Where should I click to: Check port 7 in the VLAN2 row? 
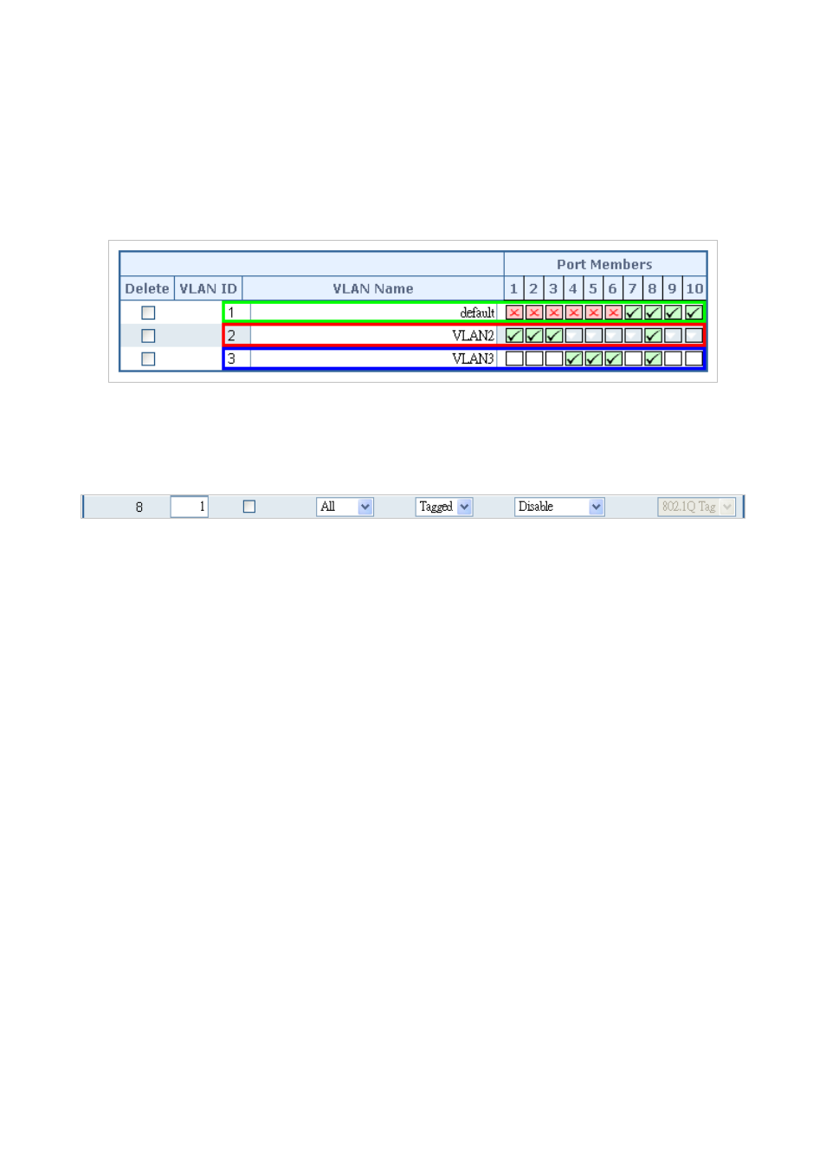[634, 335]
